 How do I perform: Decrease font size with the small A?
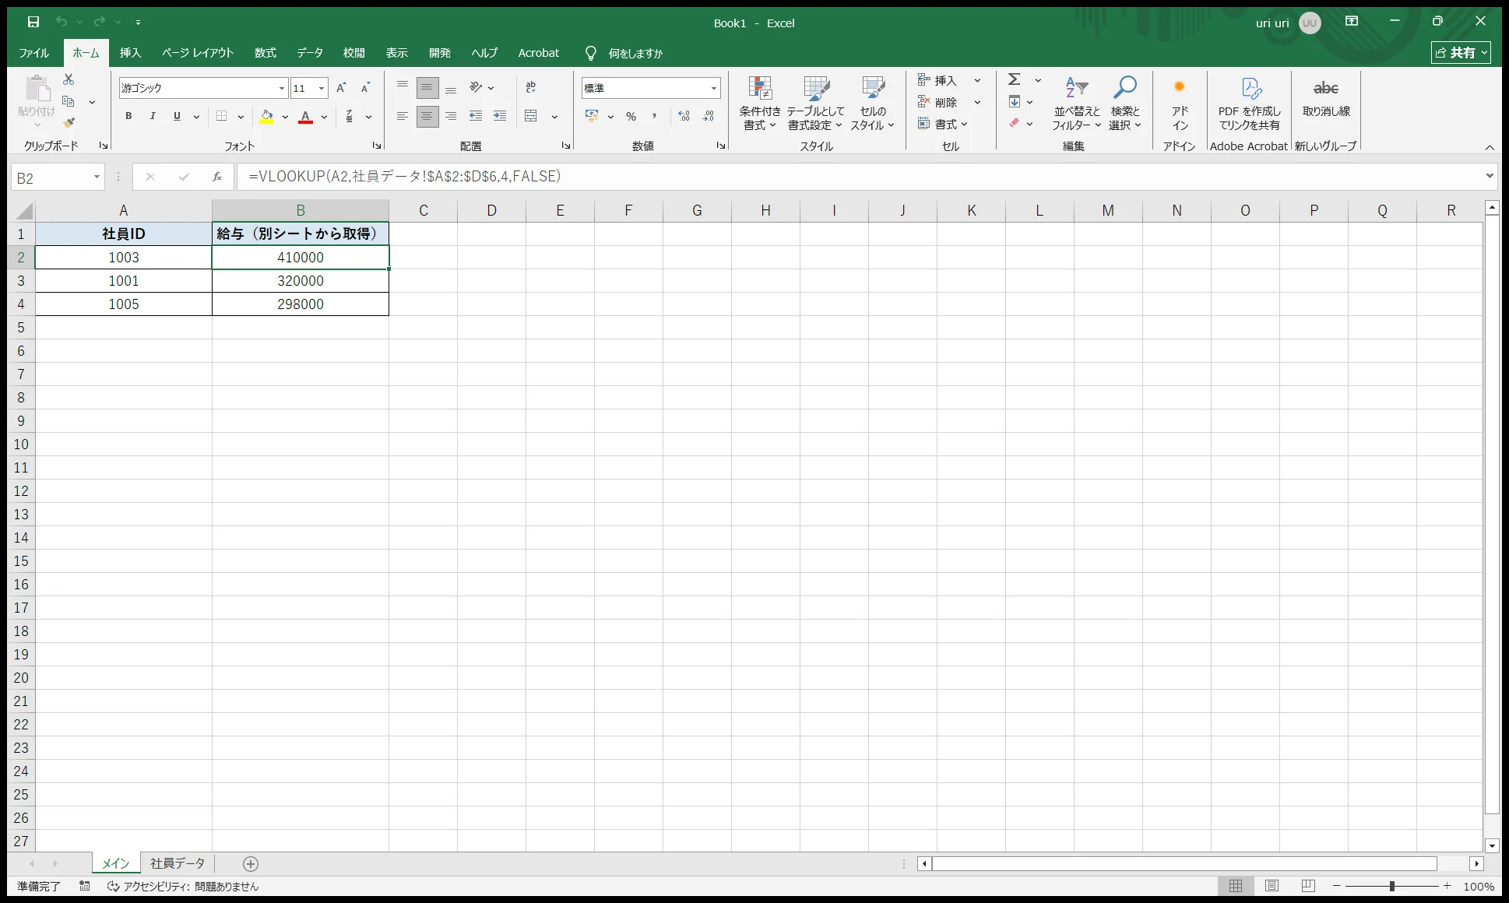tap(365, 88)
